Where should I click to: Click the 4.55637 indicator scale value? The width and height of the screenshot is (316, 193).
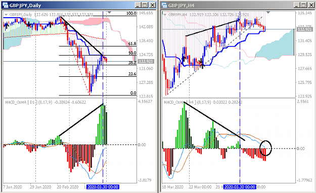click(x=145, y=102)
